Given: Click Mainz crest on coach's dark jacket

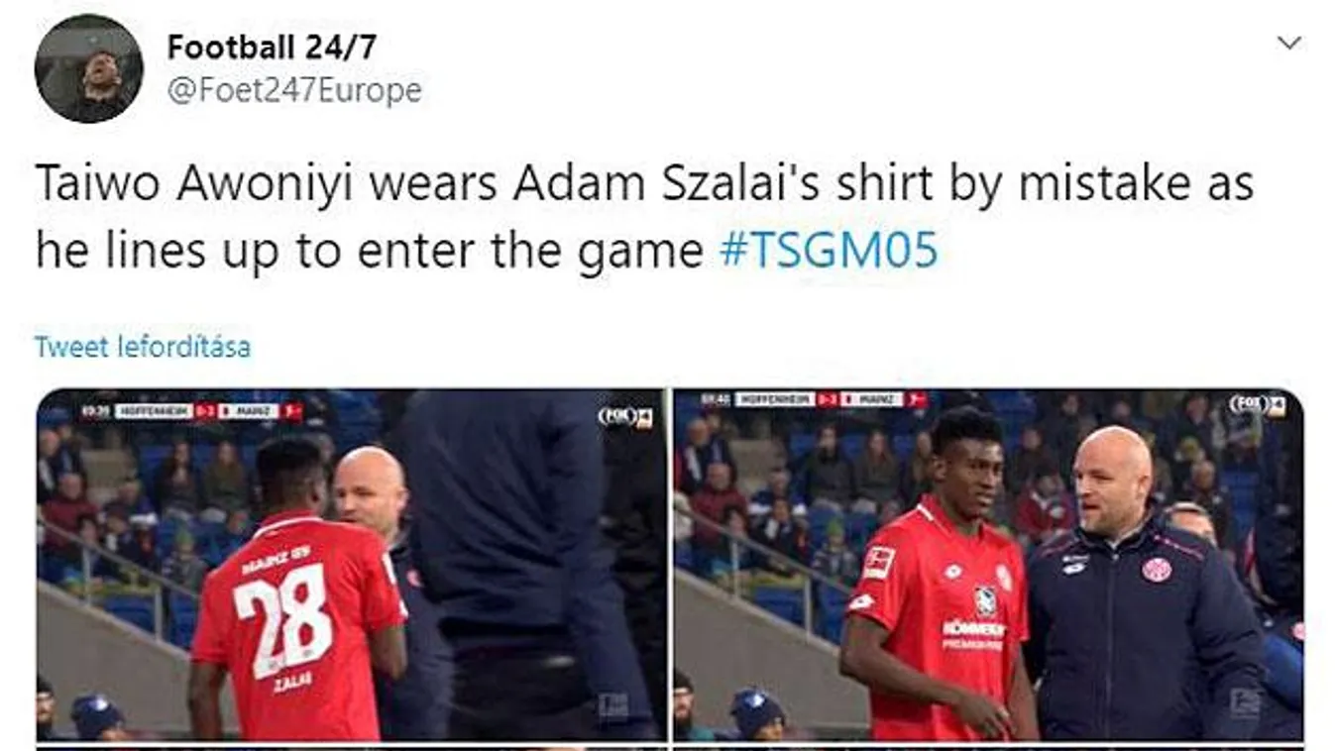Looking at the screenshot, I should tap(1156, 570).
